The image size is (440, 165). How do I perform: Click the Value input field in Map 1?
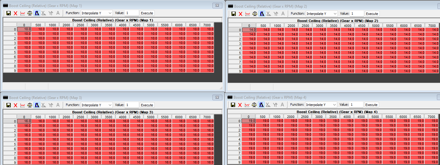132,13
